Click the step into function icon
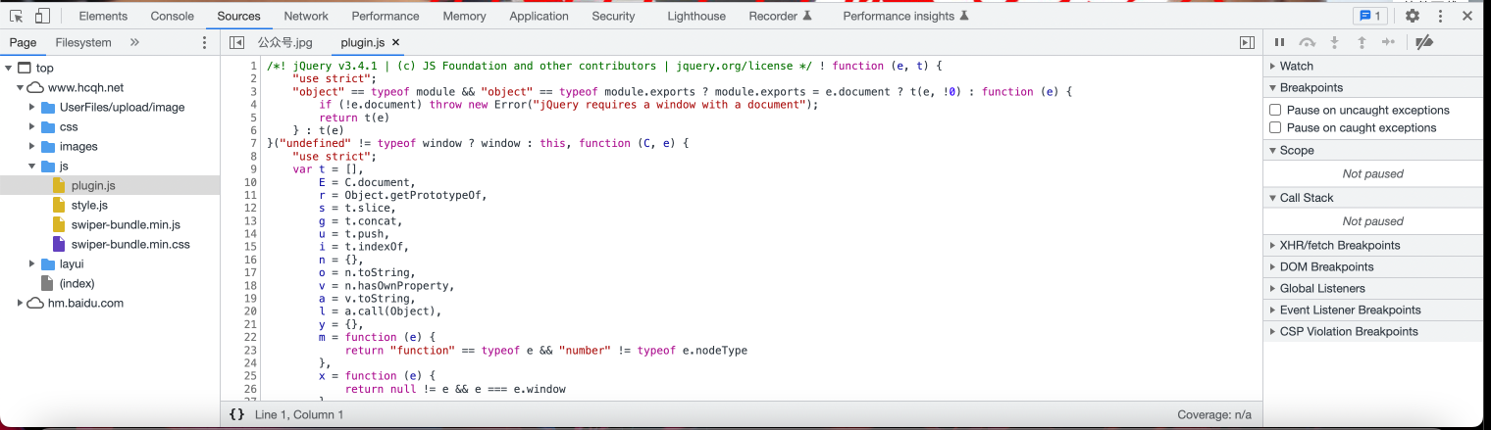 point(1334,42)
